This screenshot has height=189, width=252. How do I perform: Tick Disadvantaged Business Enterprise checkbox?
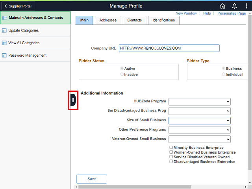[171, 161]
